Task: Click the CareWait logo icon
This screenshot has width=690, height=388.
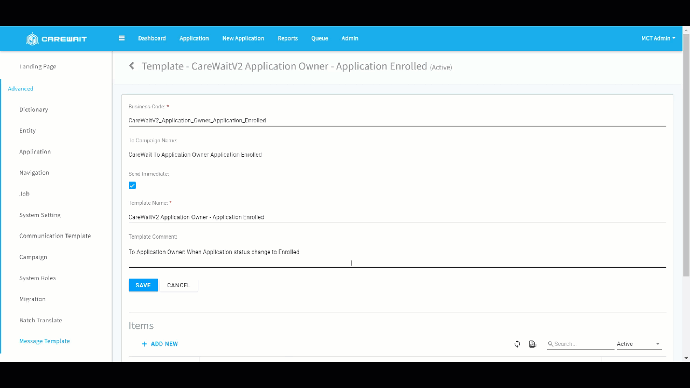Action: pyautogui.click(x=32, y=39)
